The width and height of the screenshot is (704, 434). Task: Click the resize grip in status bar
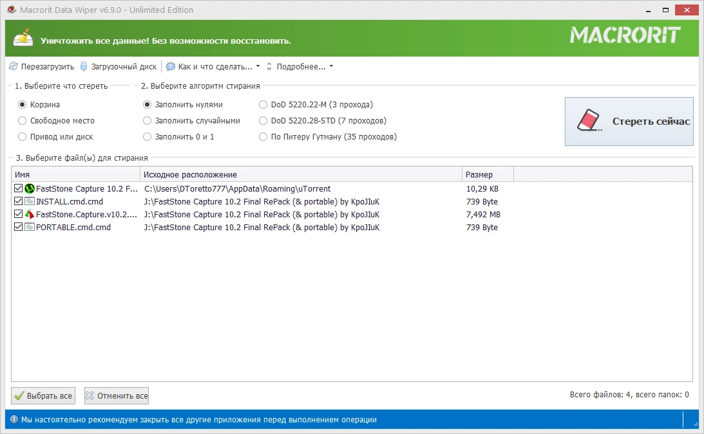[x=696, y=423]
